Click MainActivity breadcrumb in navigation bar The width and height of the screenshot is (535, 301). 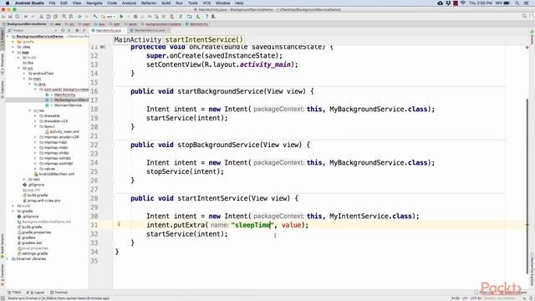click(x=198, y=24)
